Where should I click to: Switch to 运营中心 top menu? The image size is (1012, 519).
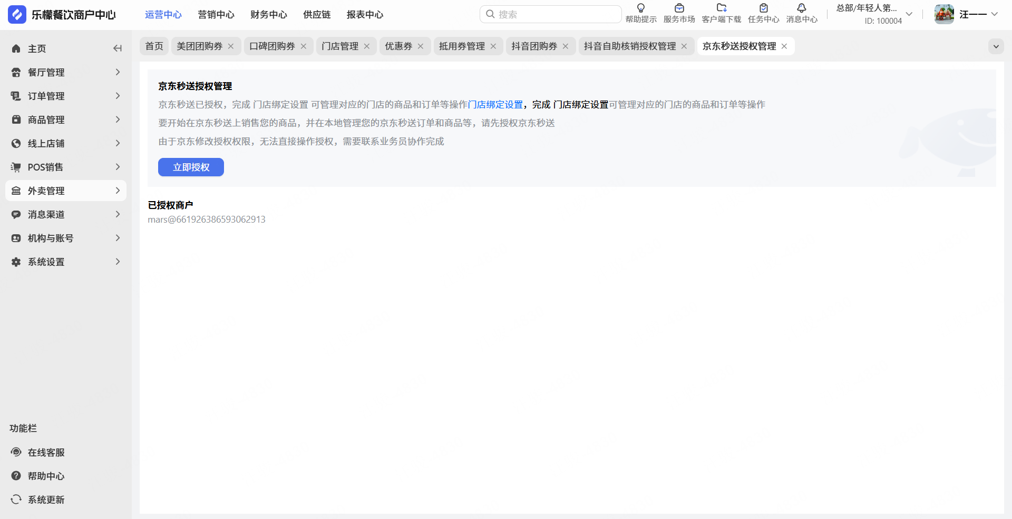[x=163, y=15]
